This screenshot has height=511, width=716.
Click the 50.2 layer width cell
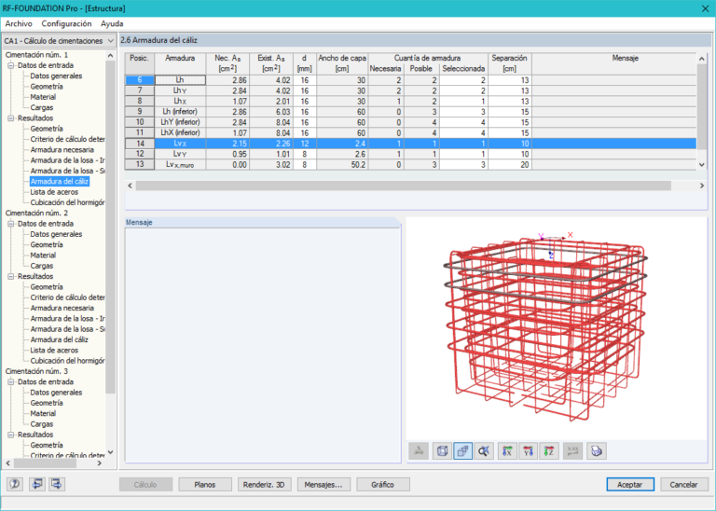pyautogui.click(x=342, y=164)
